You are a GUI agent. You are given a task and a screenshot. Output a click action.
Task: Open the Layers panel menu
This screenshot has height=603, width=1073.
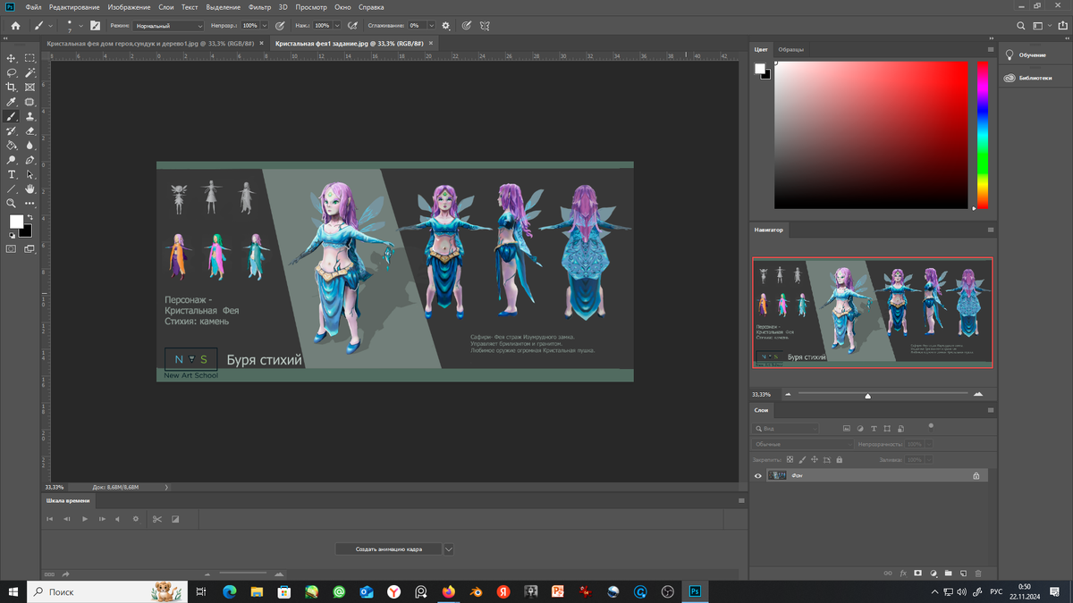coord(991,410)
